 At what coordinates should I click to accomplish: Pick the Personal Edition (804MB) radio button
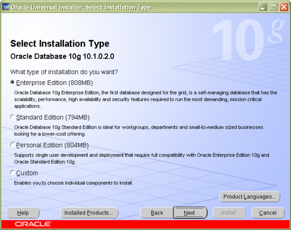pos(12,145)
